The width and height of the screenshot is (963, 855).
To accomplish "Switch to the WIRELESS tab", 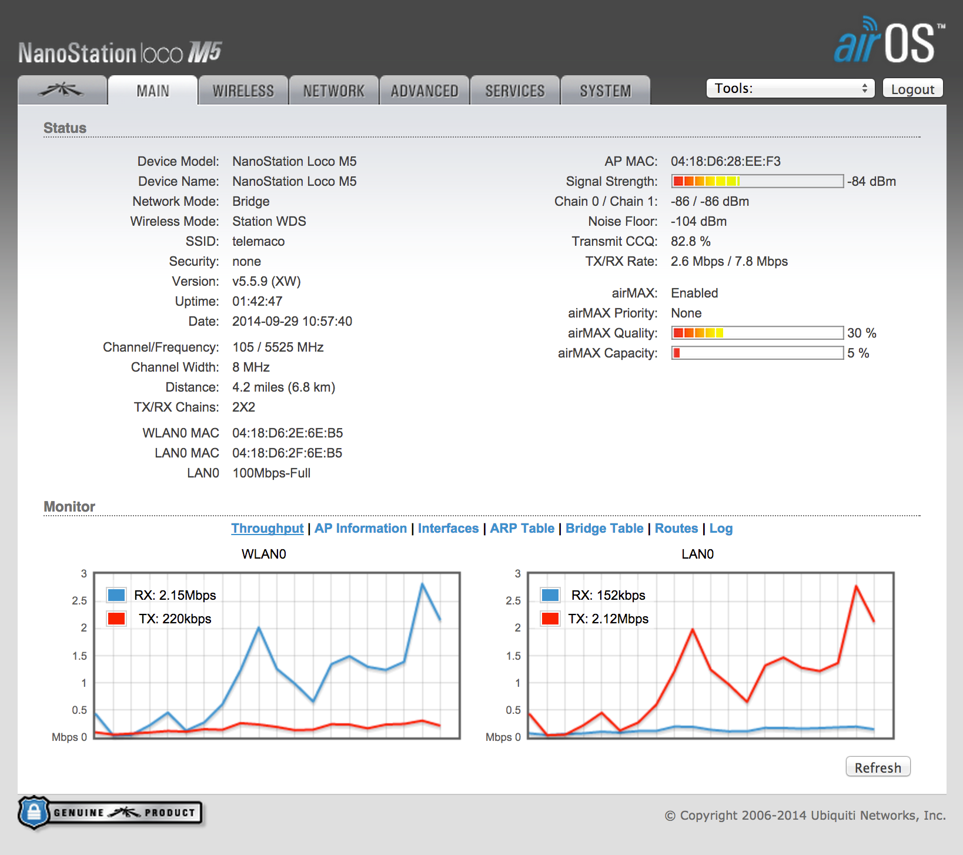I will click(x=243, y=91).
